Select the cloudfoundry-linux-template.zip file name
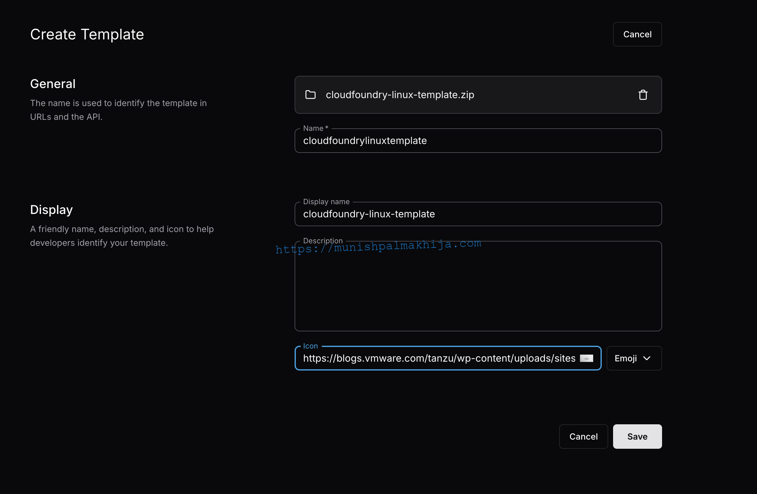This screenshot has width=757, height=494. tap(400, 94)
